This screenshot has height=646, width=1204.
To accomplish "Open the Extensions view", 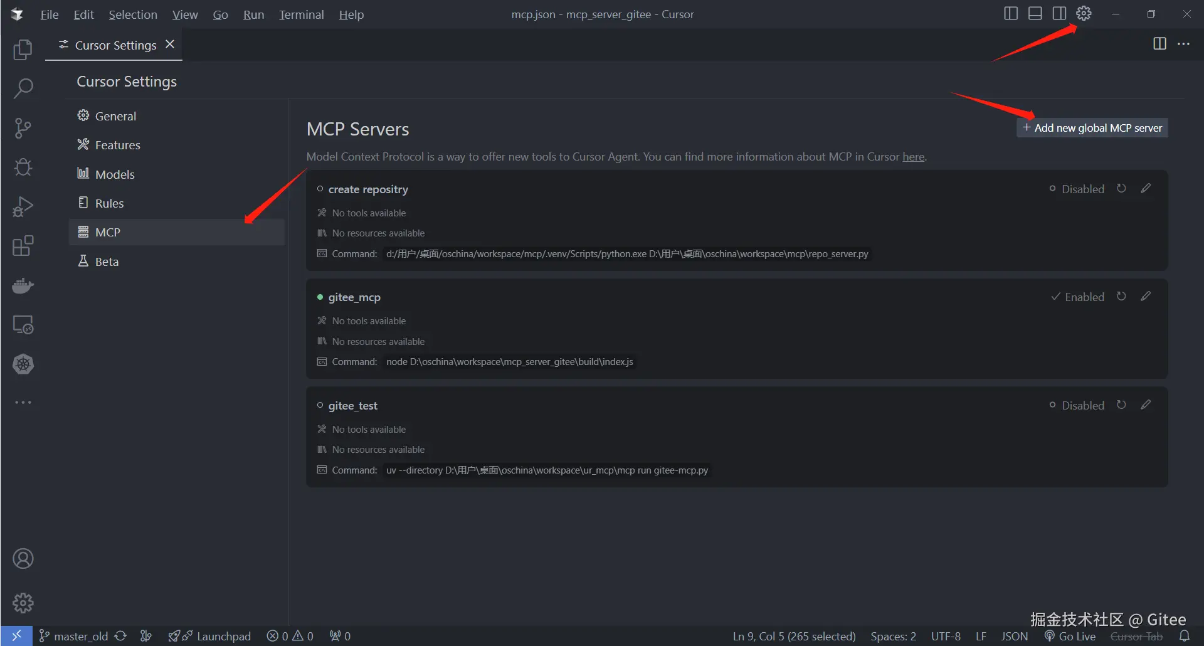I will [23, 246].
